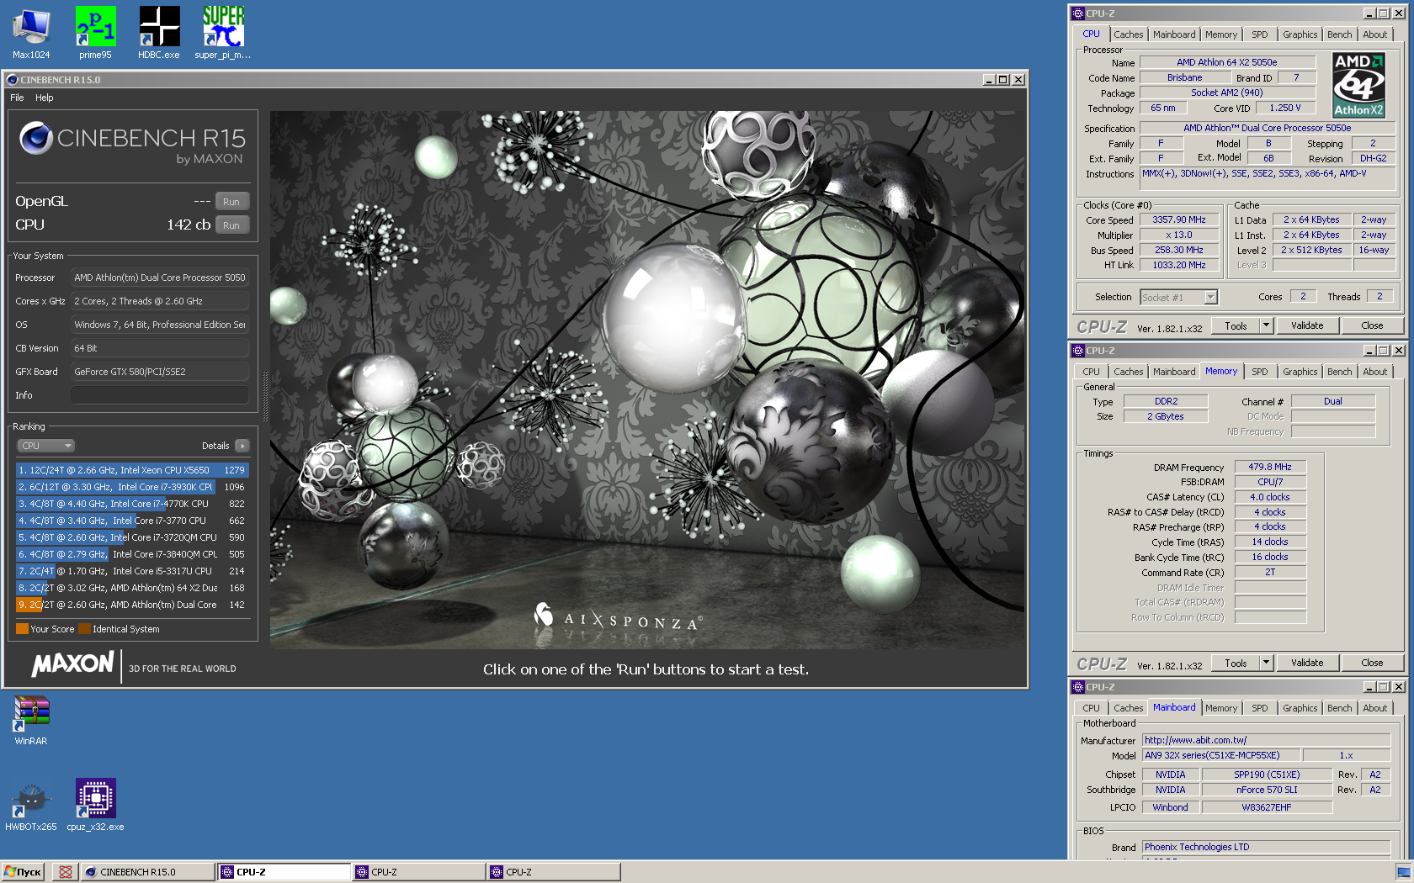The height and width of the screenshot is (883, 1414).
Task: Switch to CINEBENCH R15.0 in the taskbar
Action: pyautogui.click(x=147, y=872)
